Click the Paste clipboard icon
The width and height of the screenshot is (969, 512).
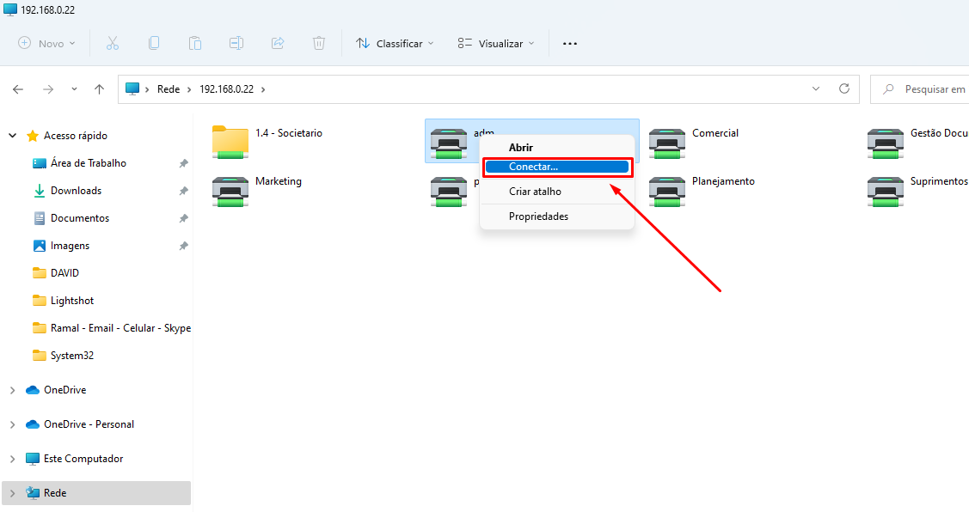click(195, 43)
